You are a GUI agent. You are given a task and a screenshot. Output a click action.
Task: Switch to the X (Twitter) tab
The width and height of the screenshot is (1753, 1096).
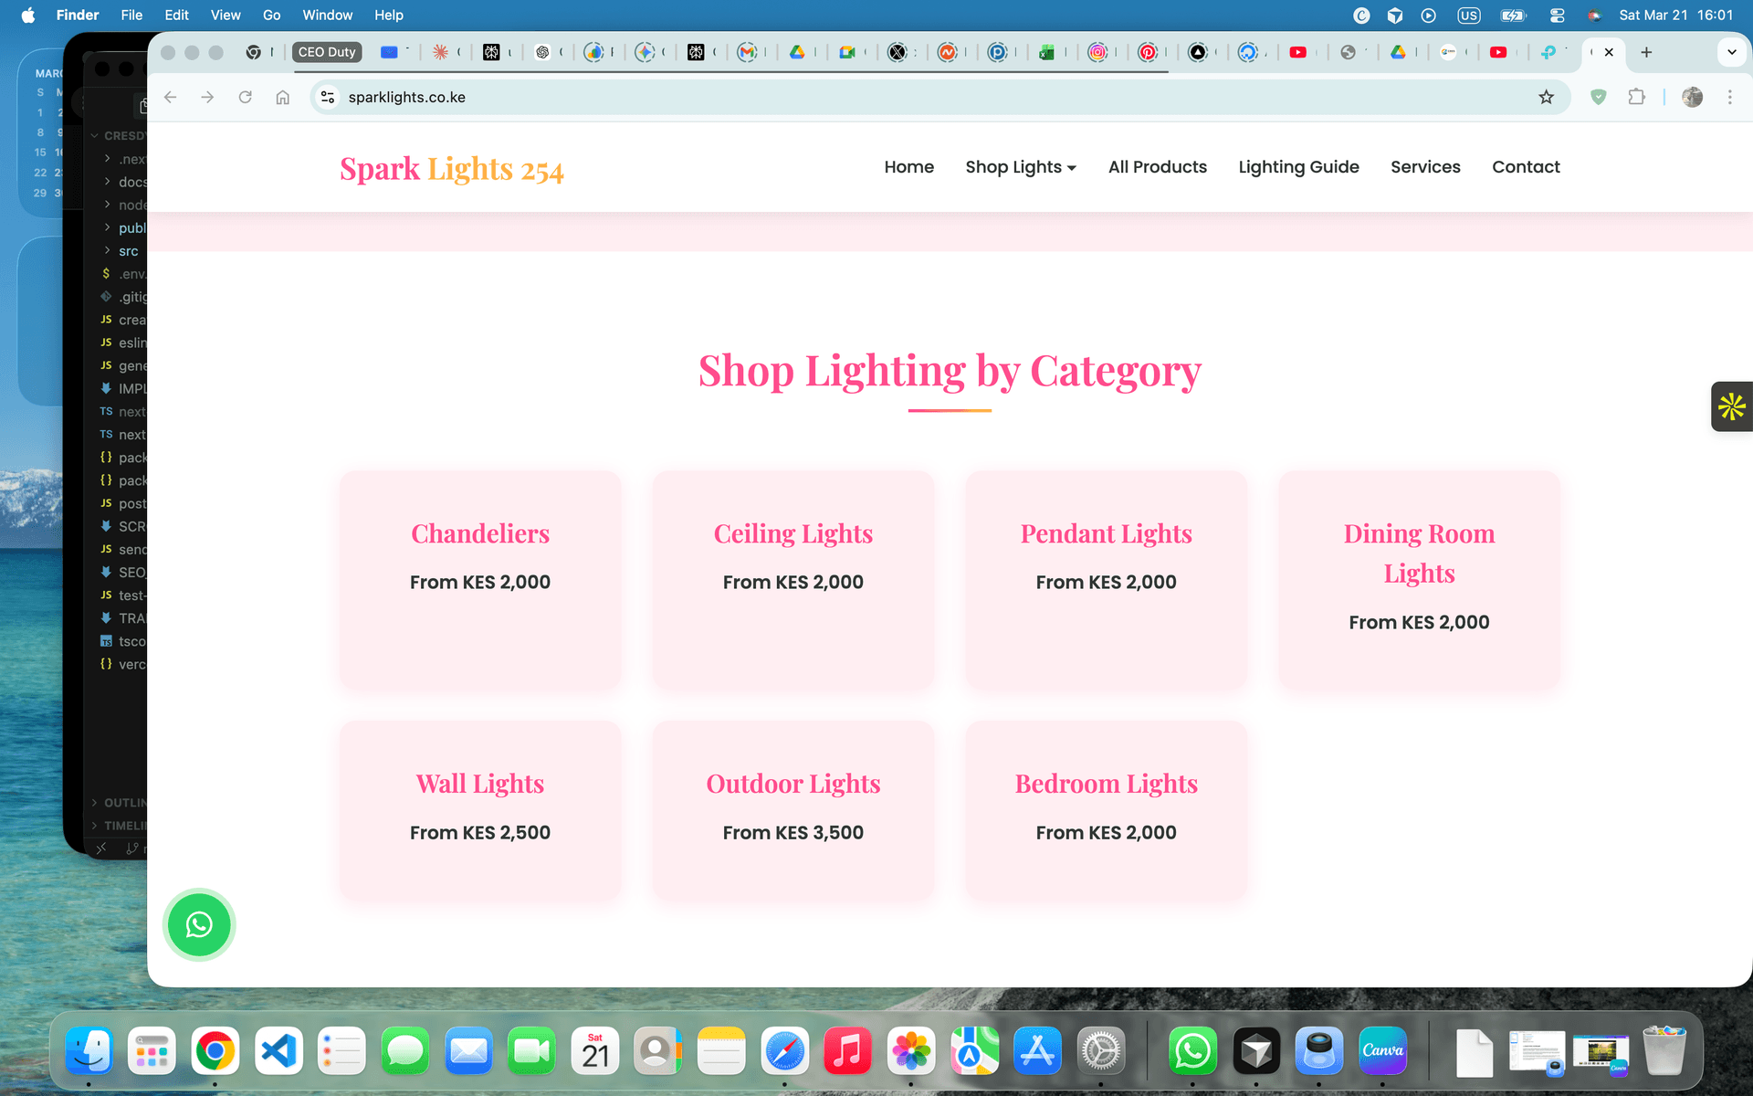pos(897,52)
